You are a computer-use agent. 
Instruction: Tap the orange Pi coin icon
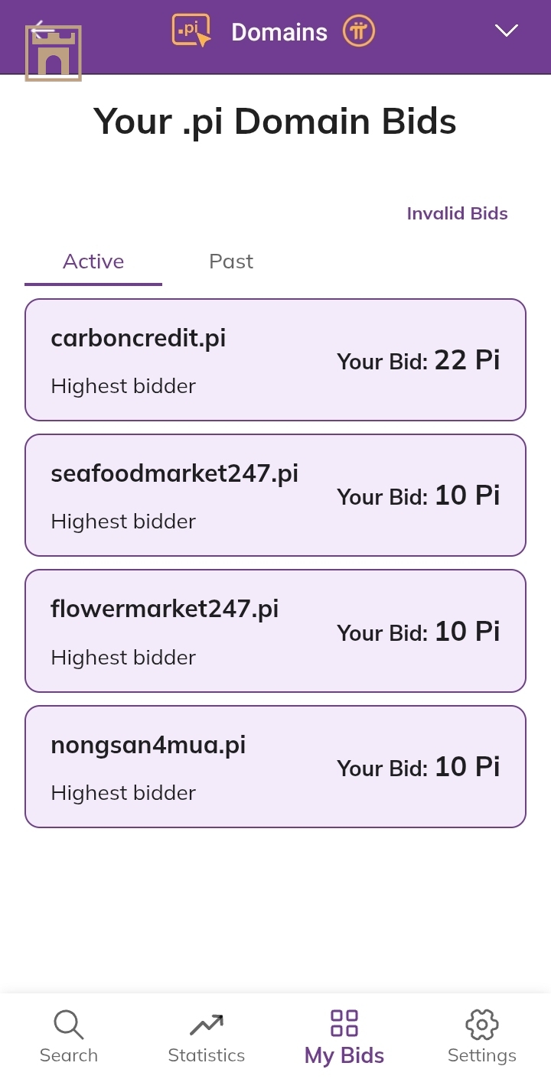358,31
